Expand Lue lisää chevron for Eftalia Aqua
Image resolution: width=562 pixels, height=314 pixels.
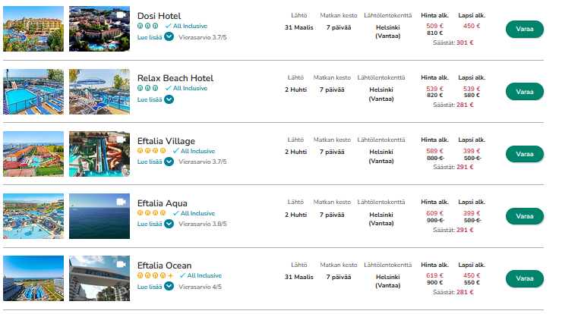(x=169, y=224)
